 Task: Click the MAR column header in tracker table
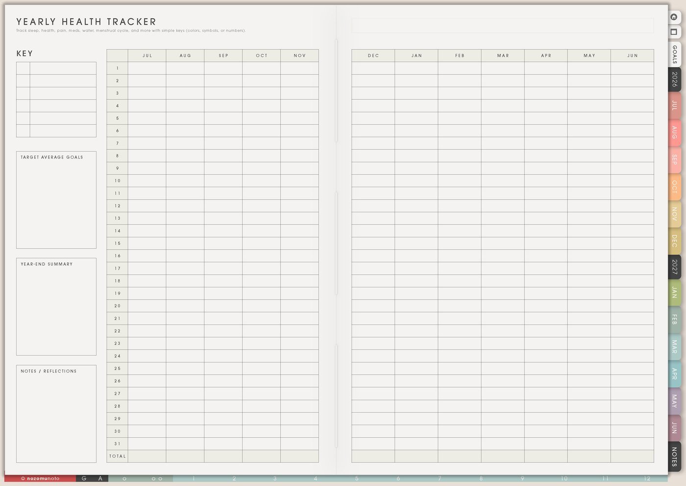coord(503,55)
